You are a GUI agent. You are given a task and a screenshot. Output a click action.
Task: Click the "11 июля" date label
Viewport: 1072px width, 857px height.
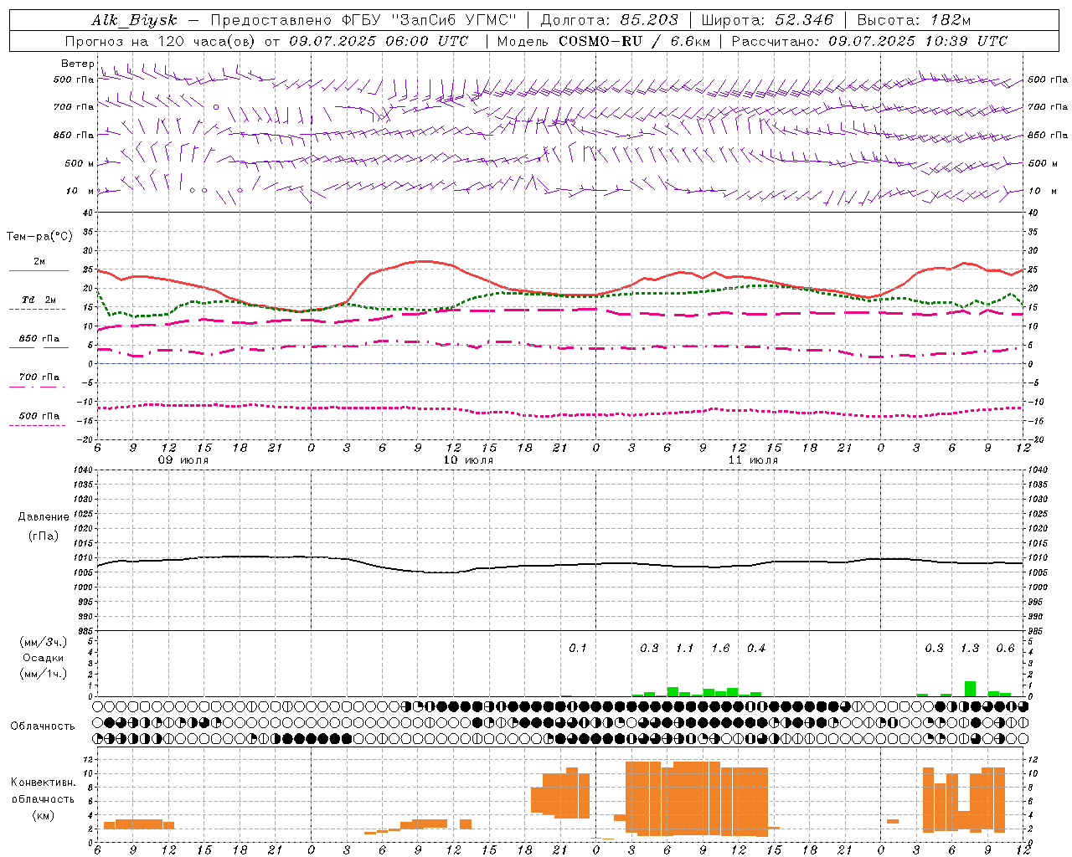753,459
